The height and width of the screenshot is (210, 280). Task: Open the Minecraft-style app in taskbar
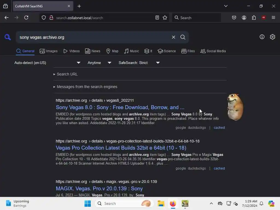(185, 203)
